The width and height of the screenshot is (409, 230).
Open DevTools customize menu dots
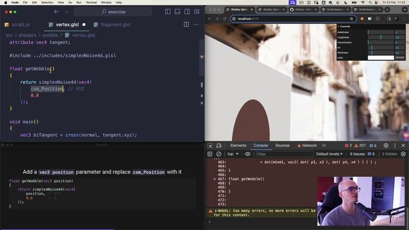coord(395,146)
